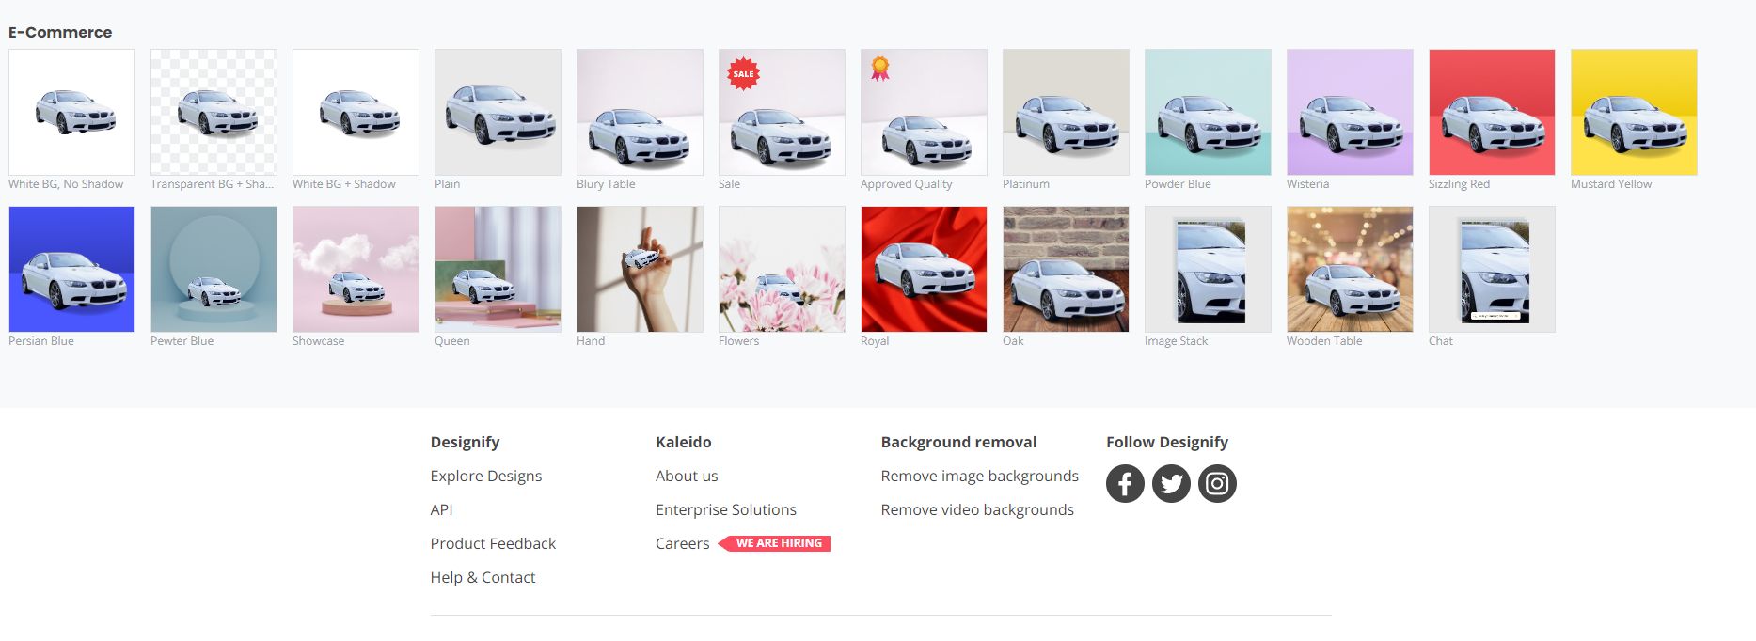Open the Enterprise Solutions link
The height and width of the screenshot is (641, 1756).
pyautogui.click(x=726, y=509)
